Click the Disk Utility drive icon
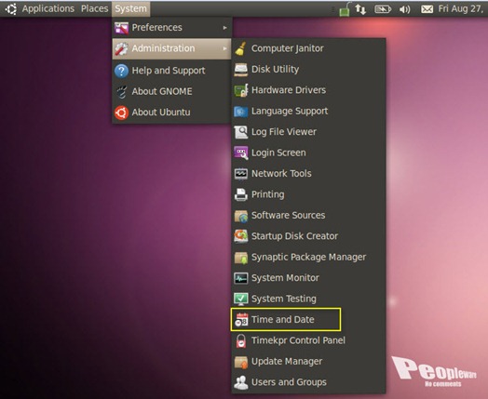The image size is (488, 399). pyautogui.click(x=240, y=70)
